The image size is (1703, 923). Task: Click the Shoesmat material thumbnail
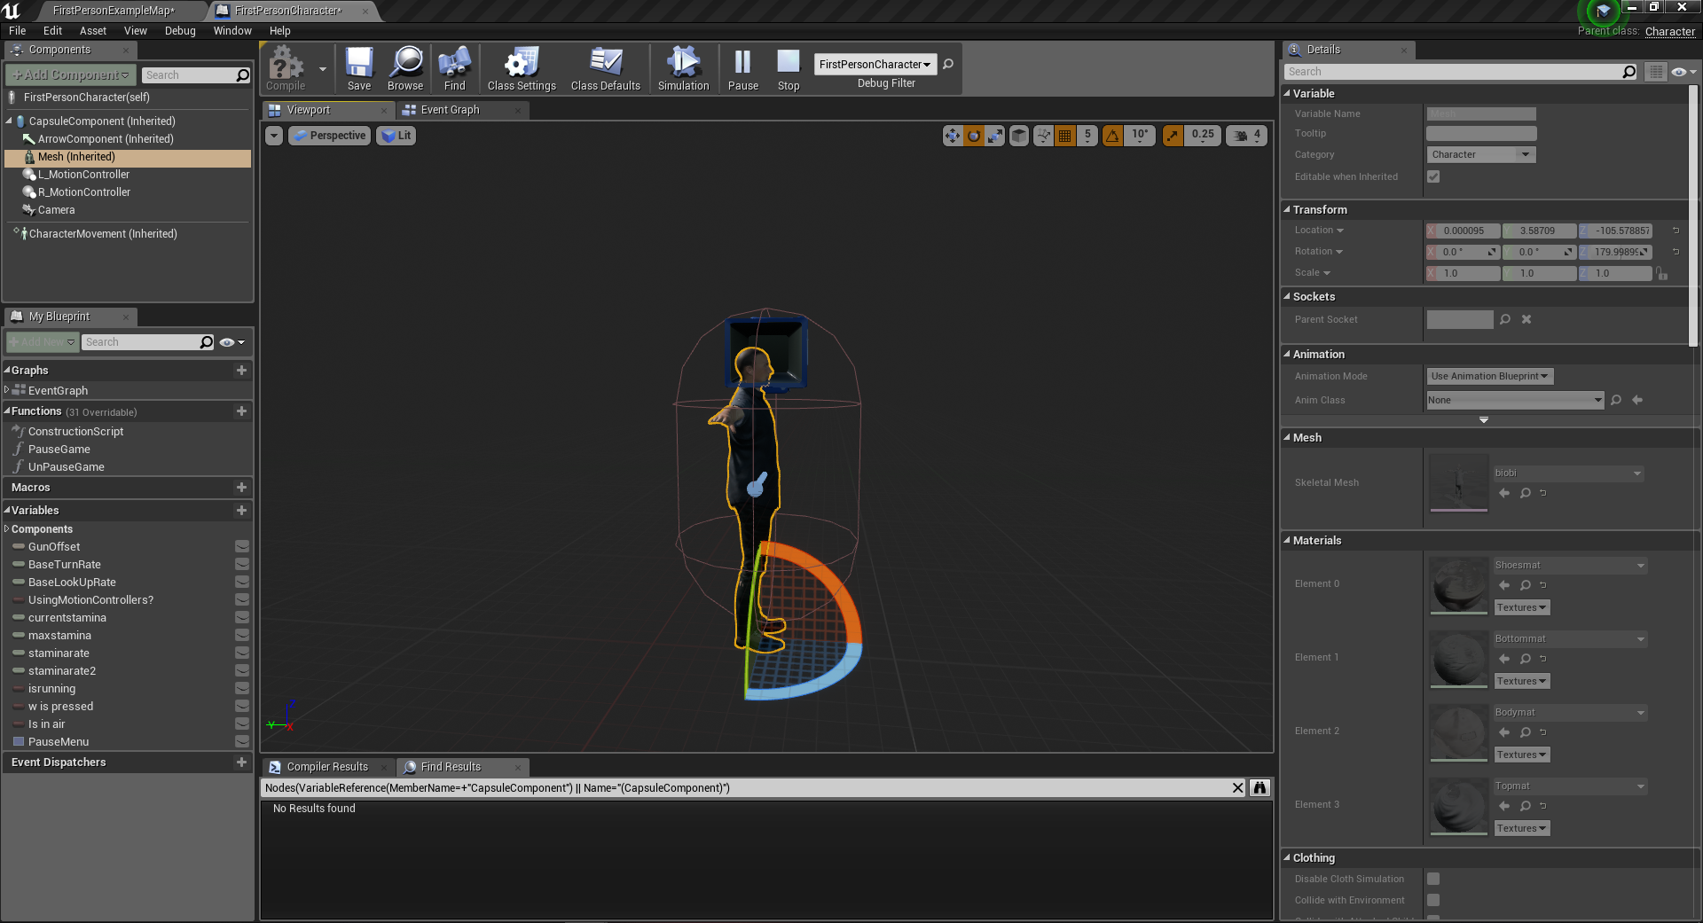[x=1458, y=584]
